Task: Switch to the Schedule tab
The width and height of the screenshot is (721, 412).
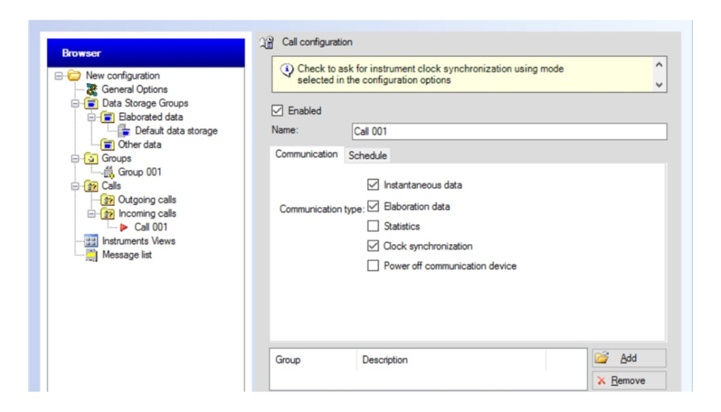Action: click(x=368, y=155)
